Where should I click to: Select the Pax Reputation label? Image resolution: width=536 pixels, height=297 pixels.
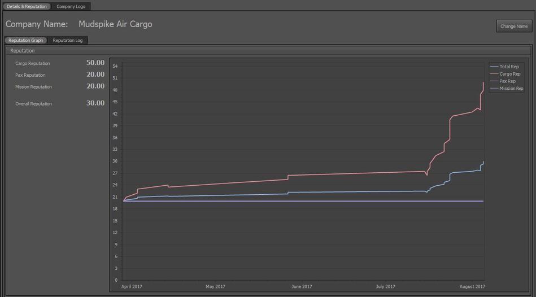pyautogui.click(x=30, y=75)
